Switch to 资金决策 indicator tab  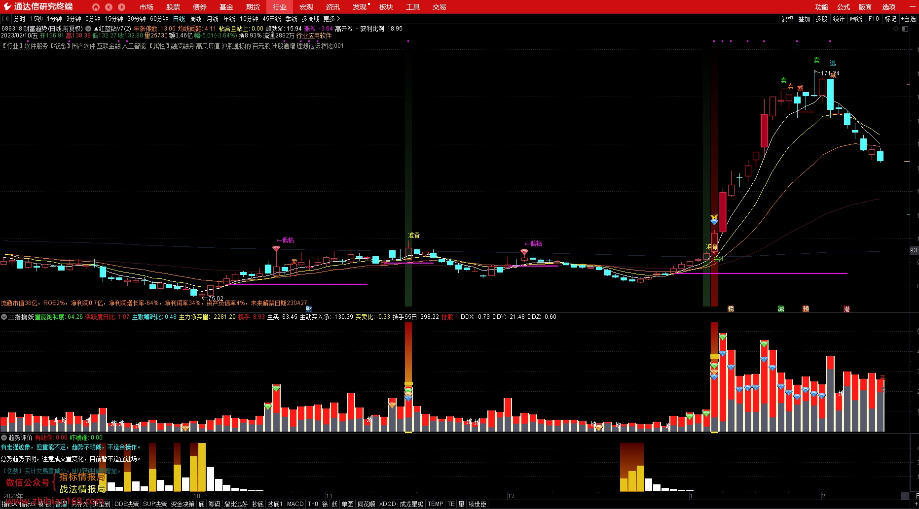coord(183,504)
